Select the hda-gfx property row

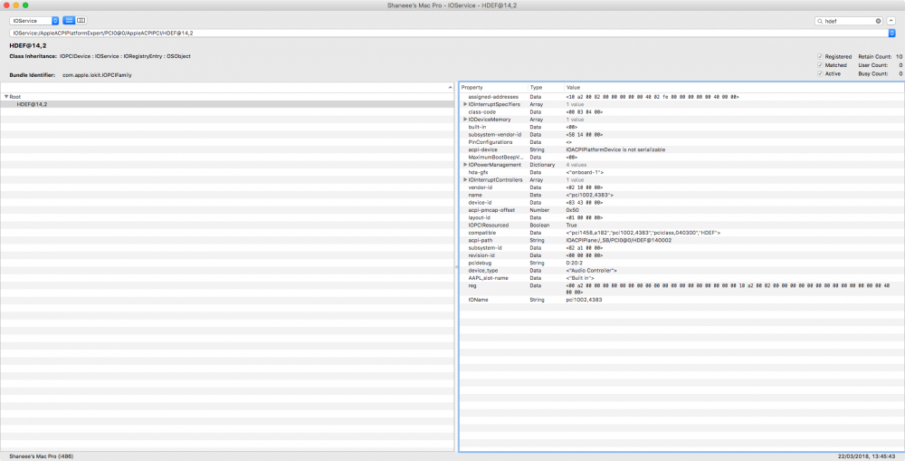coord(681,172)
